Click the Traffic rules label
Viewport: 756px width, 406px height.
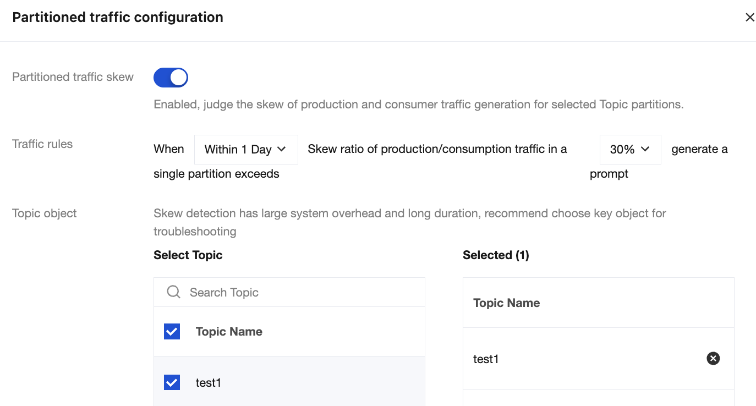42,144
